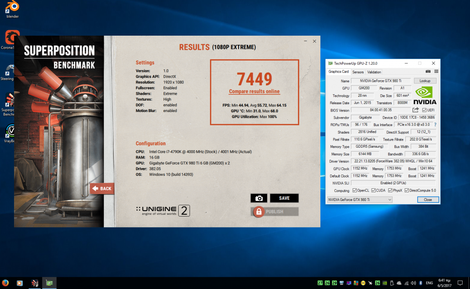
Task: Expand the GPU selection dropdown
Action: point(359,200)
